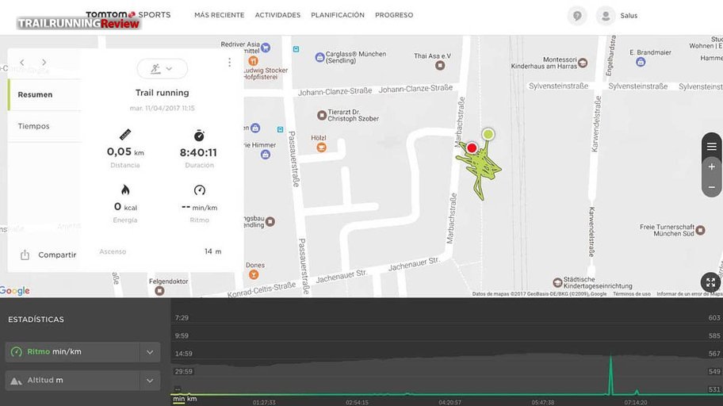Click the ESTADÍSTICAS heading
723x406 pixels.
tap(36, 320)
